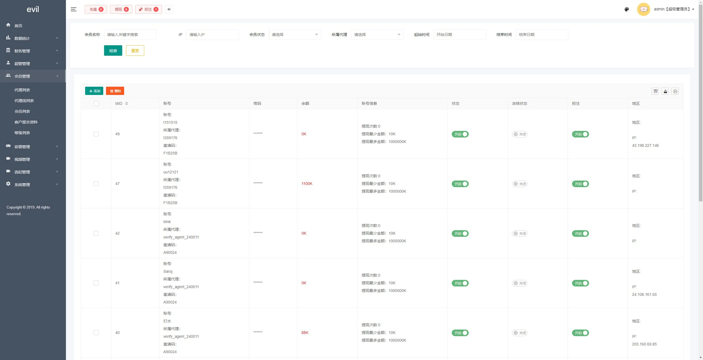Open the 所属代理 dropdown
The image size is (703, 360).
pyautogui.click(x=377, y=35)
